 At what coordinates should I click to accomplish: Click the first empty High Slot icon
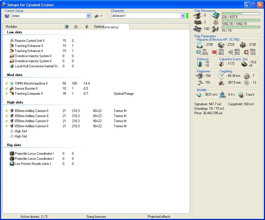click(12, 131)
